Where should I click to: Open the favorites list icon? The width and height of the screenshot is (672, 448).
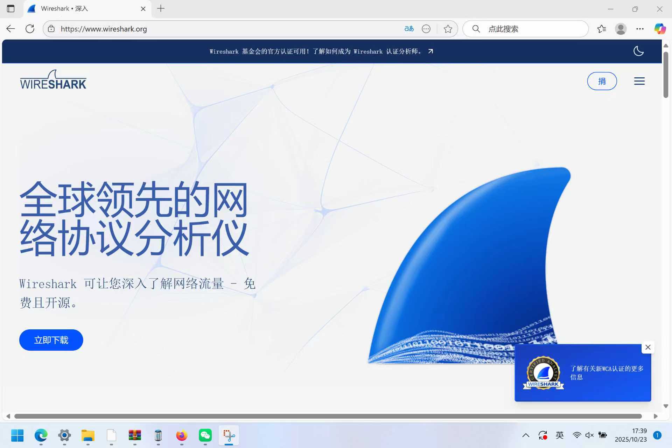[602, 29]
